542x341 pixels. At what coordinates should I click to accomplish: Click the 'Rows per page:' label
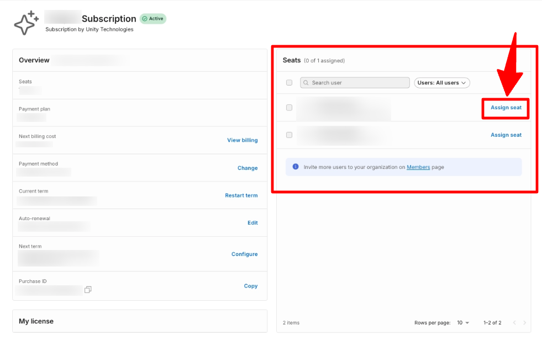click(x=433, y=323)
